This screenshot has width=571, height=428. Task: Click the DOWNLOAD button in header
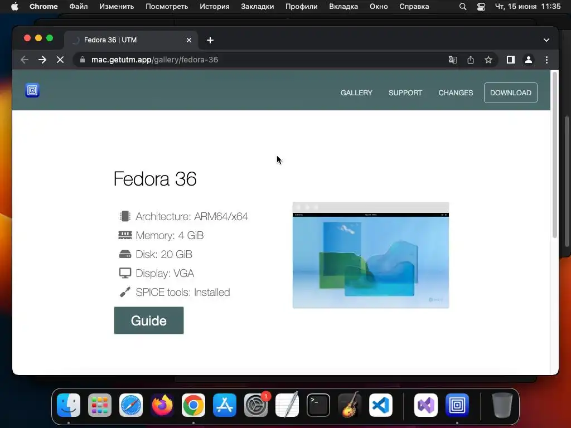[511, 93]
